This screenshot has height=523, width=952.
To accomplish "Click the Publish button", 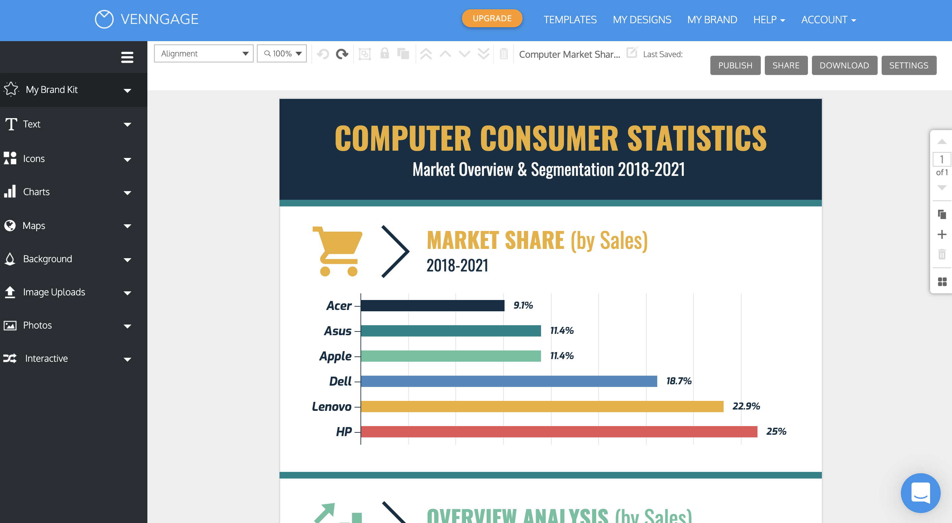I will tap(734, 64).
